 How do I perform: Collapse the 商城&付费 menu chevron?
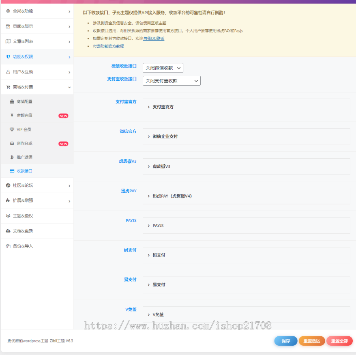[x=69, y=87]
